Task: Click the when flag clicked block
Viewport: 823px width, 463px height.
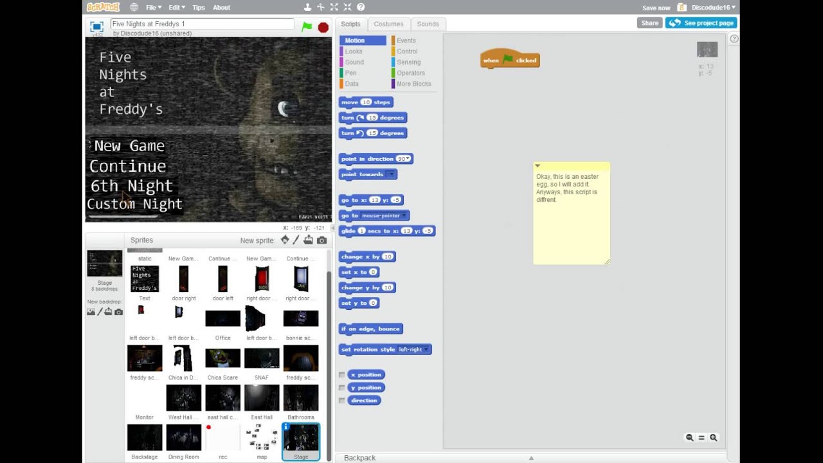Action: 510,60
